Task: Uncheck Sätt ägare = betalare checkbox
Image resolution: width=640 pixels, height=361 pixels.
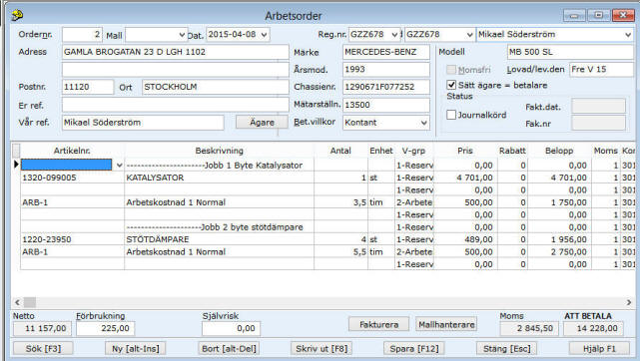Action: pyautogui.click(x=451, y=85)
